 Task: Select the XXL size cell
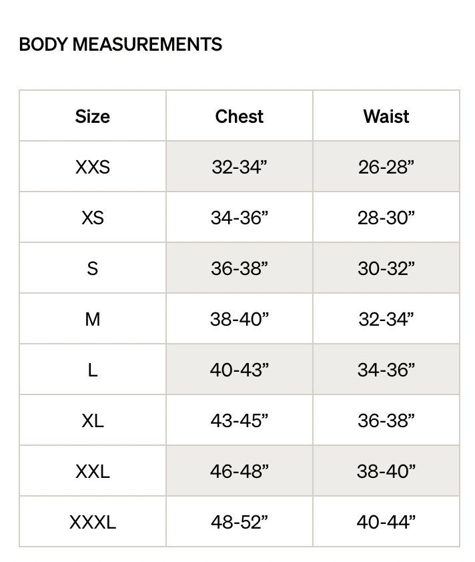click(93, 471)
